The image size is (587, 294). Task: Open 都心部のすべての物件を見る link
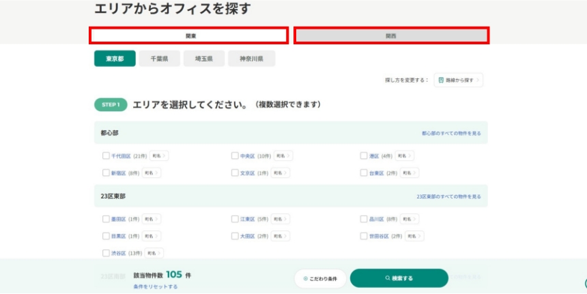tap(450, 133)
